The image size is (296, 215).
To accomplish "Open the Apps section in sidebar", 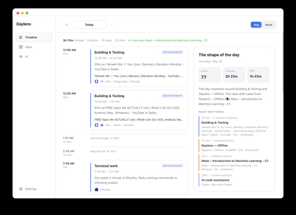I will (x=34, y=47).
